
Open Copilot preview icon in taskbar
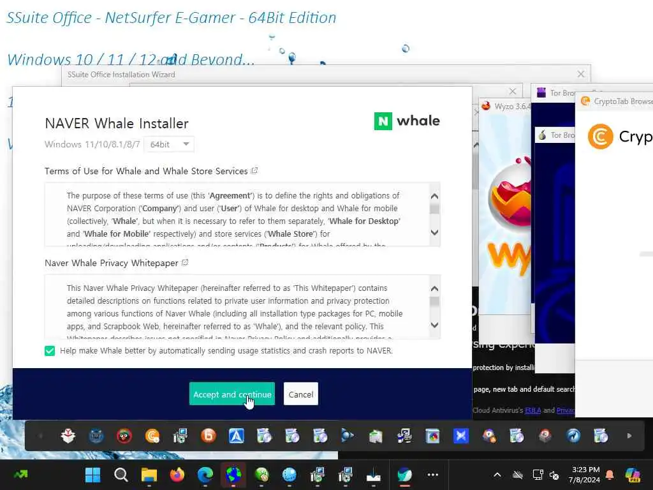click(633, 475)
